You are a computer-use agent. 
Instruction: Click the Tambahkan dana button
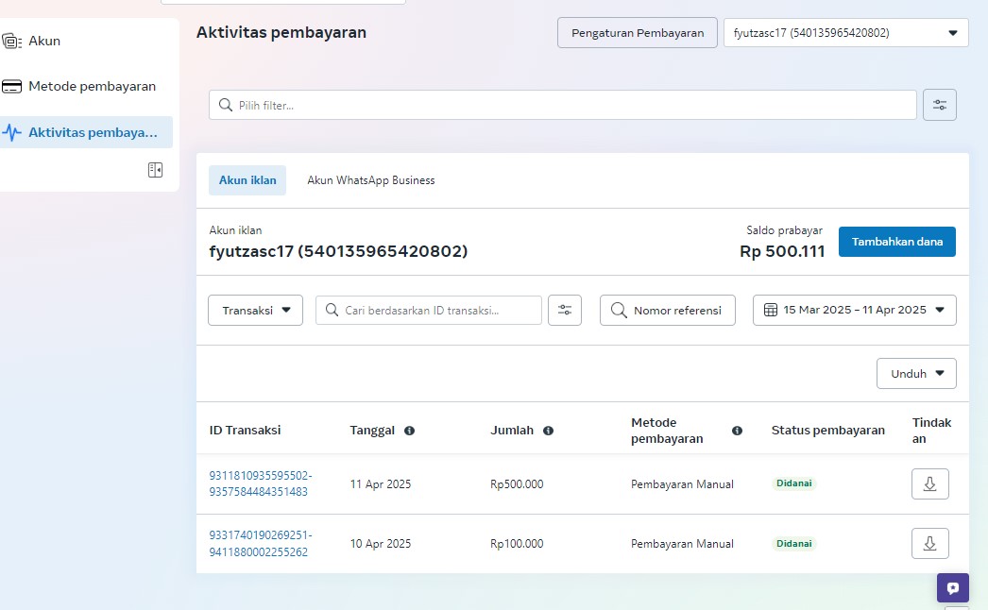pyautogui.click(x=896, y=242)
